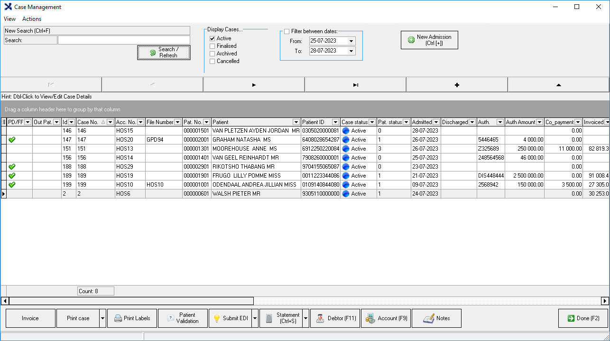
Task: Open Case status column filter dropdown
Action: pos(372,122)
